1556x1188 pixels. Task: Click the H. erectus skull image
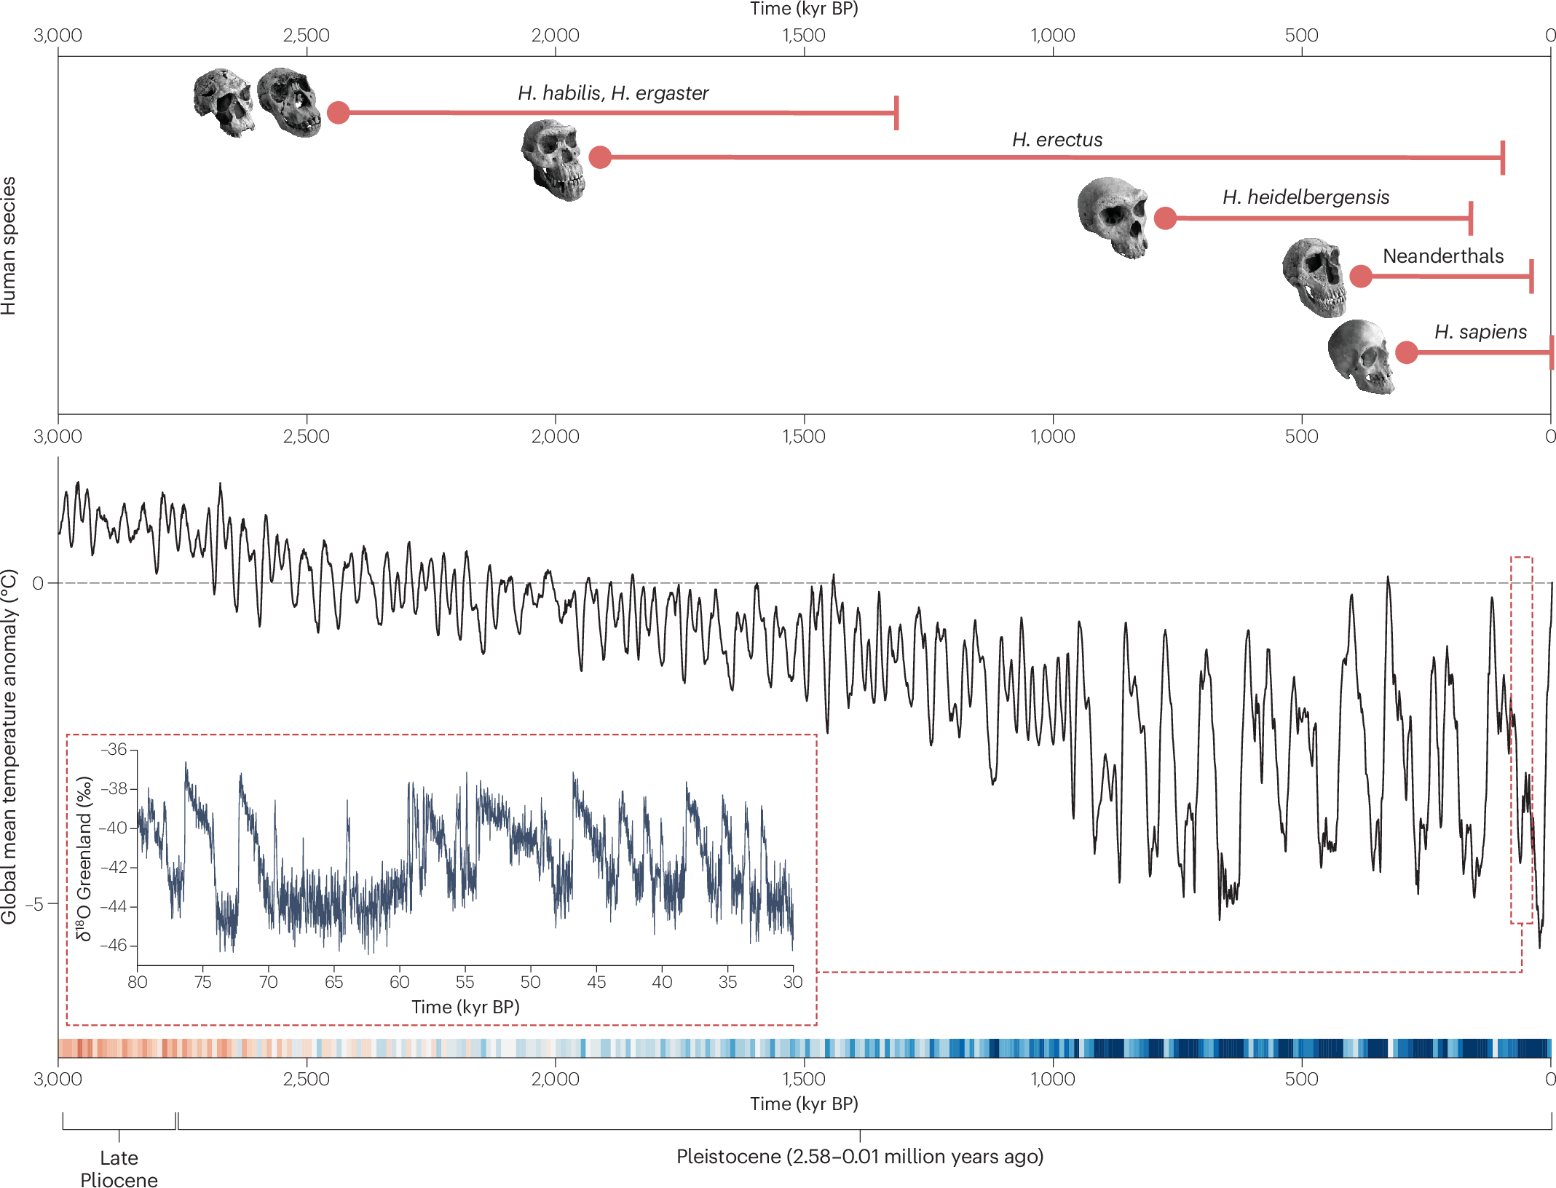coord(553,161)
